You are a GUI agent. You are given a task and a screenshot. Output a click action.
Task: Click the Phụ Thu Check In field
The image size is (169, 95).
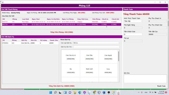tap(158, 21)
